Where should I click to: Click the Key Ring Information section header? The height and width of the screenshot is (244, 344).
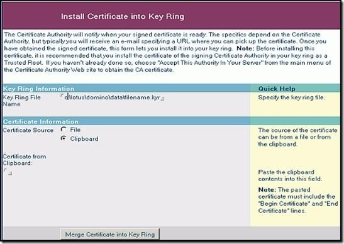[x=38, y=89]
